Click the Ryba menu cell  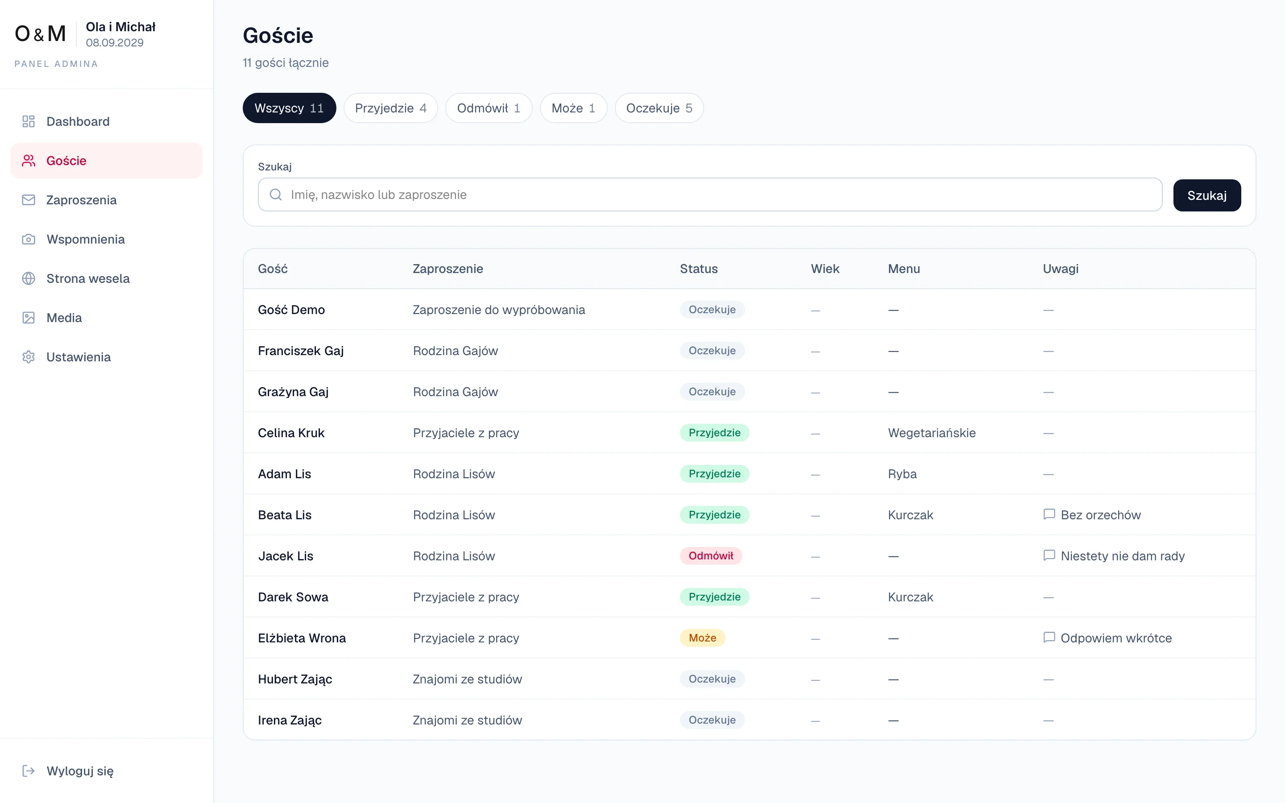pos(902,474)
